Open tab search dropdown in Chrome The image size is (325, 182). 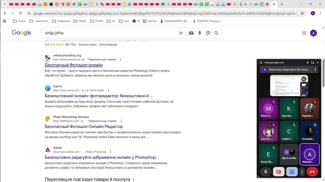click(5, 4)
